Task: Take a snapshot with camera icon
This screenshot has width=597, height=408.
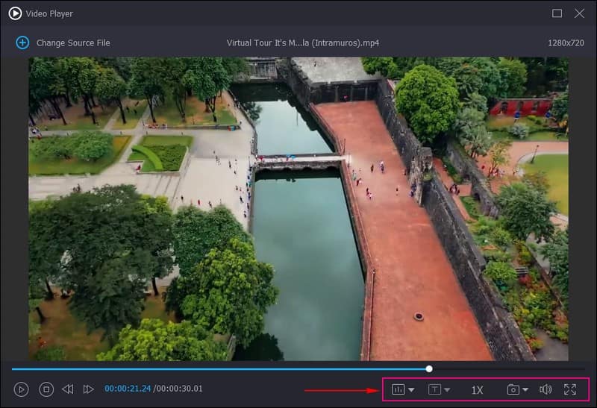Action: click(513, 389)
